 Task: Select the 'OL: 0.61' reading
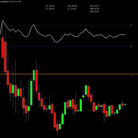pos(94,12)
